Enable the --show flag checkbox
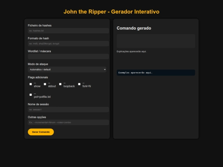This screenshot has width=223, height=167. [x=31, y=84]
